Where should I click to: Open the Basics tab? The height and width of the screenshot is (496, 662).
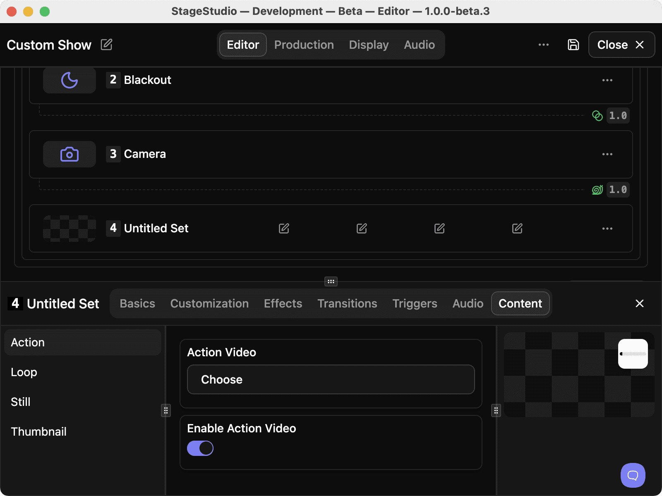click(x=137, y=303)
